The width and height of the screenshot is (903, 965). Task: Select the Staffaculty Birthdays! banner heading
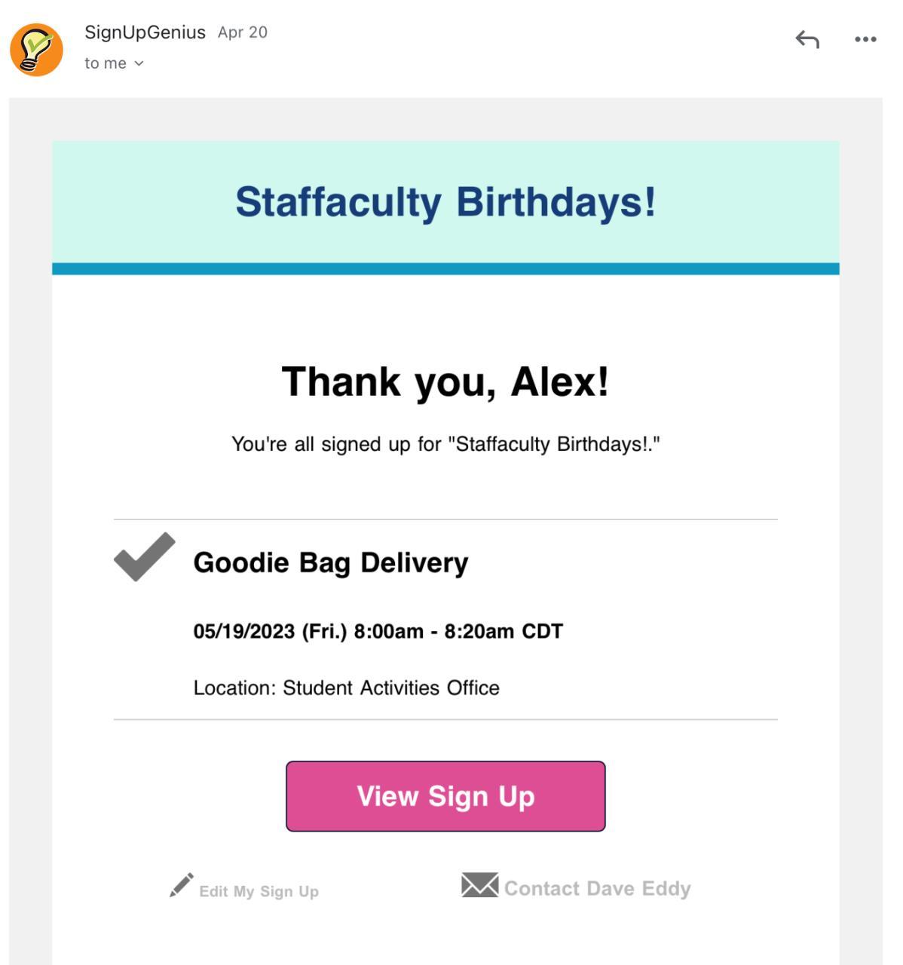click(x=445, y=202)
